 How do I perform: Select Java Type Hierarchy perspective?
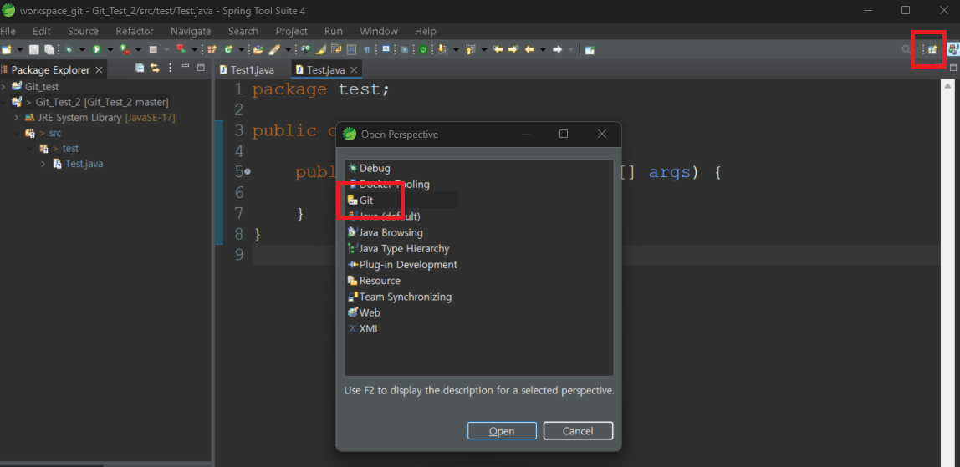coord(399,249)
